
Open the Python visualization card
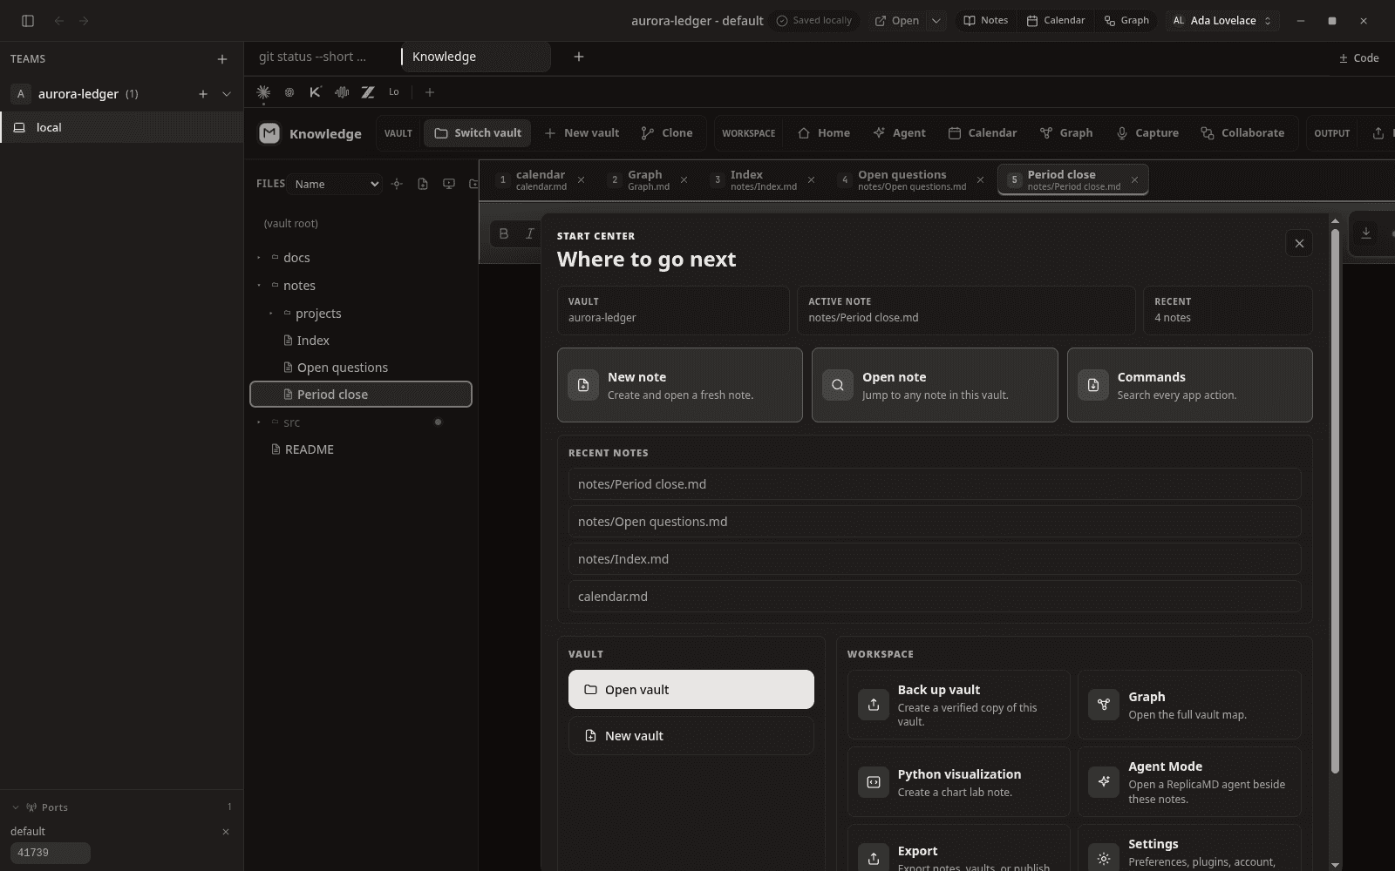pos(958,782)
